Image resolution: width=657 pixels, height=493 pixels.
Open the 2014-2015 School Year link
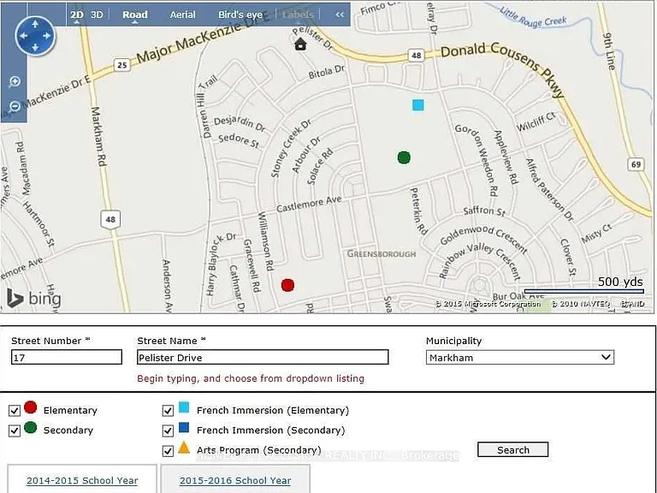[82, 480]
